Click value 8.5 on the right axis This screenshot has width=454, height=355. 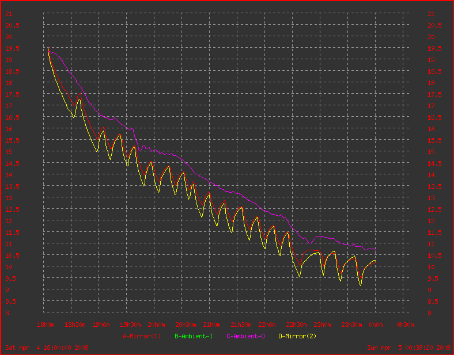(x=434, y=301)
